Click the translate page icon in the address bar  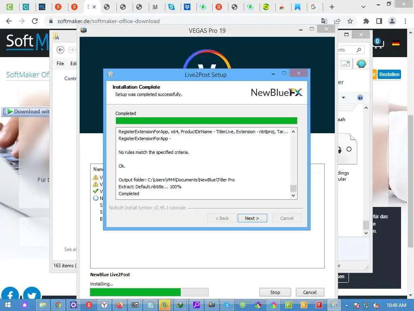click(324, 21)
